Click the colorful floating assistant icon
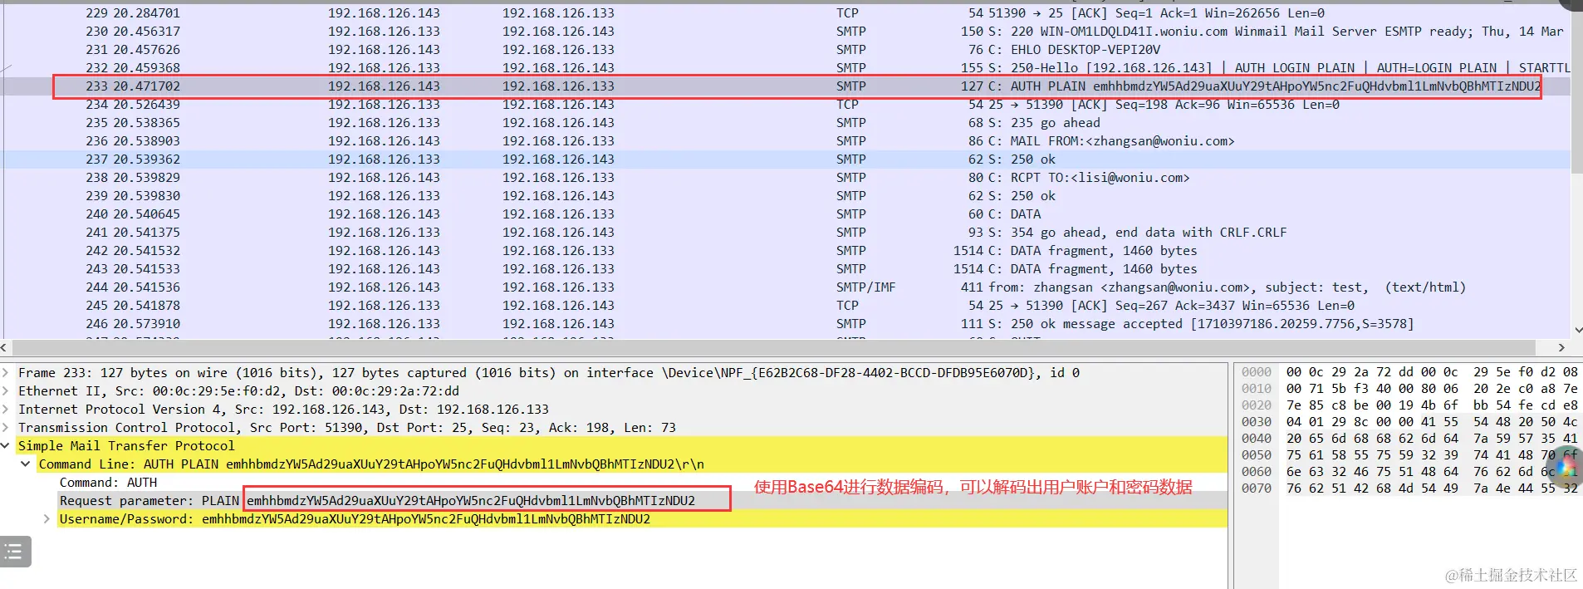The image size is (1583, 589). point(1567,465)
